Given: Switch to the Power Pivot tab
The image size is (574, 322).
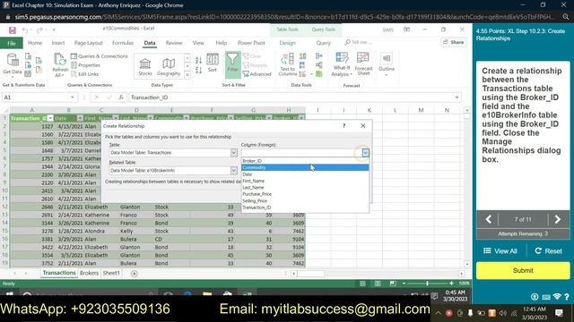Looking at the screenshot, I should (x=251, y=43).
